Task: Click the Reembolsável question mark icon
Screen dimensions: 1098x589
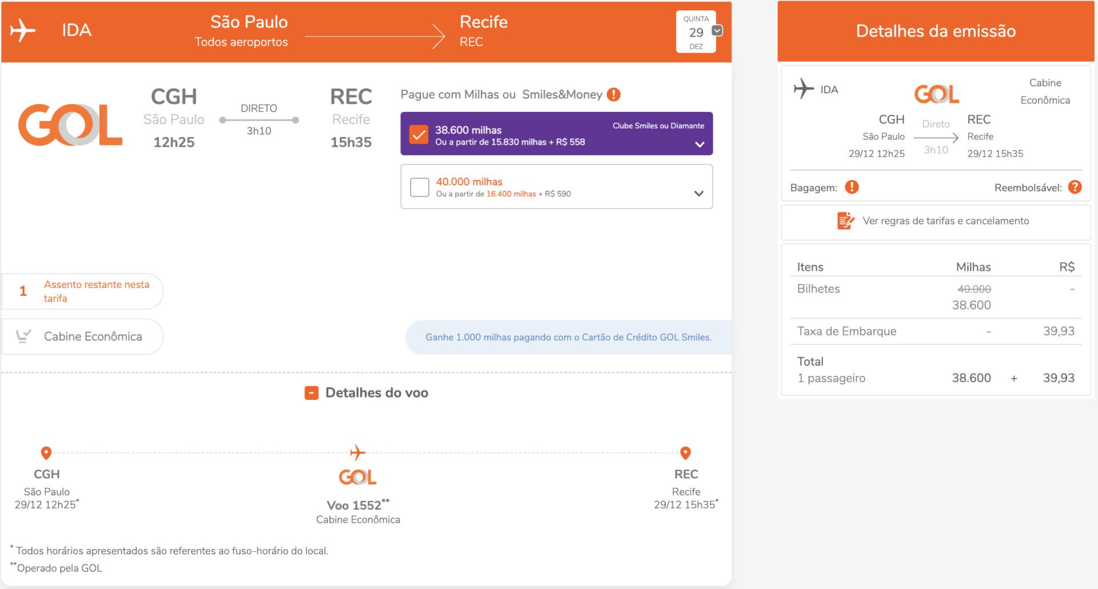Action: click(x=1075, y=187)
